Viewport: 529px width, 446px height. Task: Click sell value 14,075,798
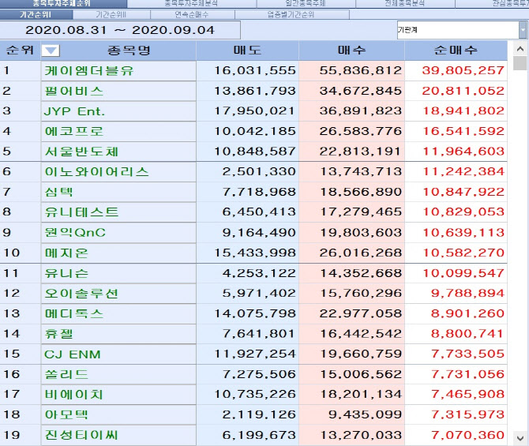255,313
